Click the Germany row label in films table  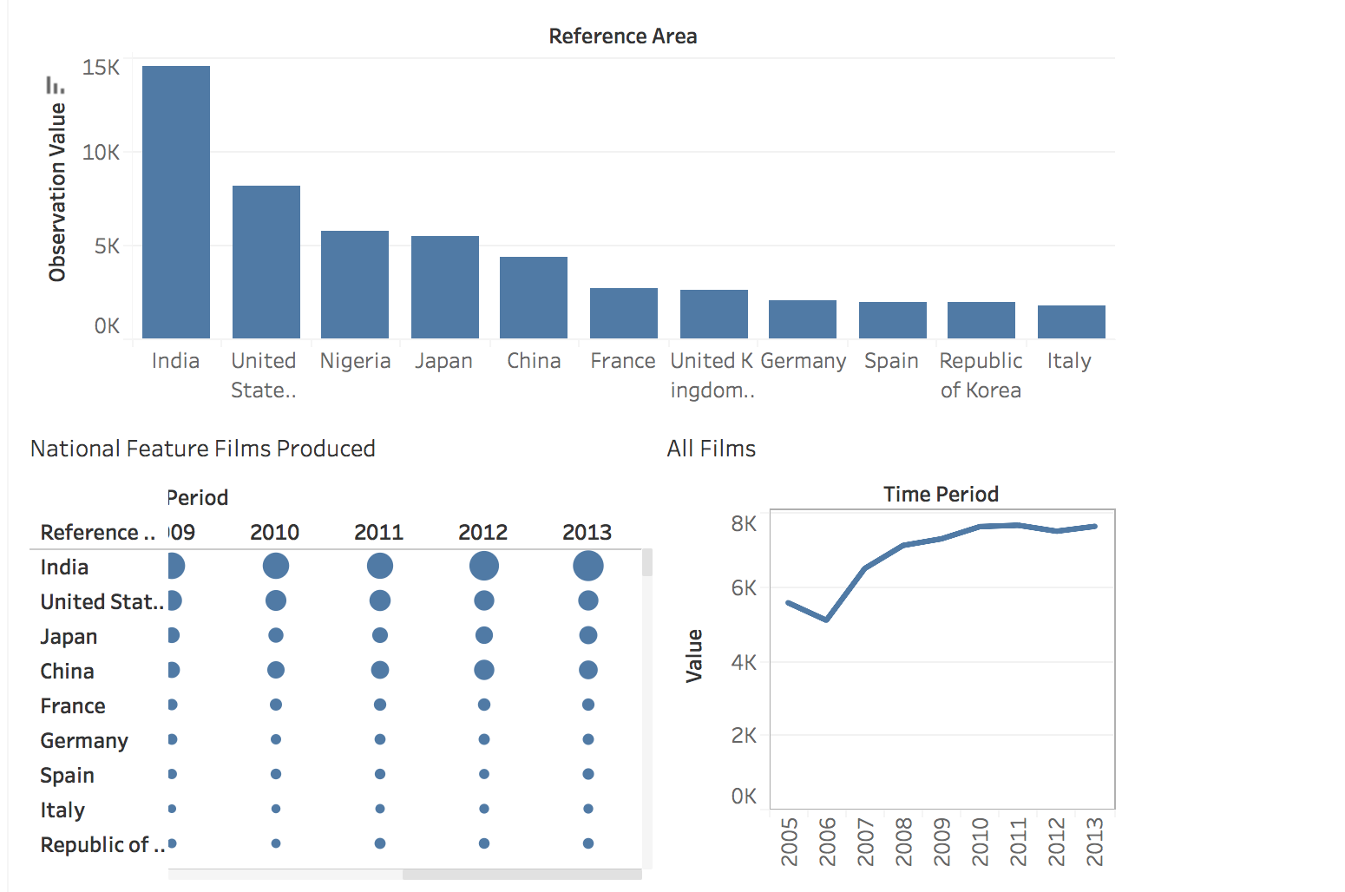(x=84, y=740)
